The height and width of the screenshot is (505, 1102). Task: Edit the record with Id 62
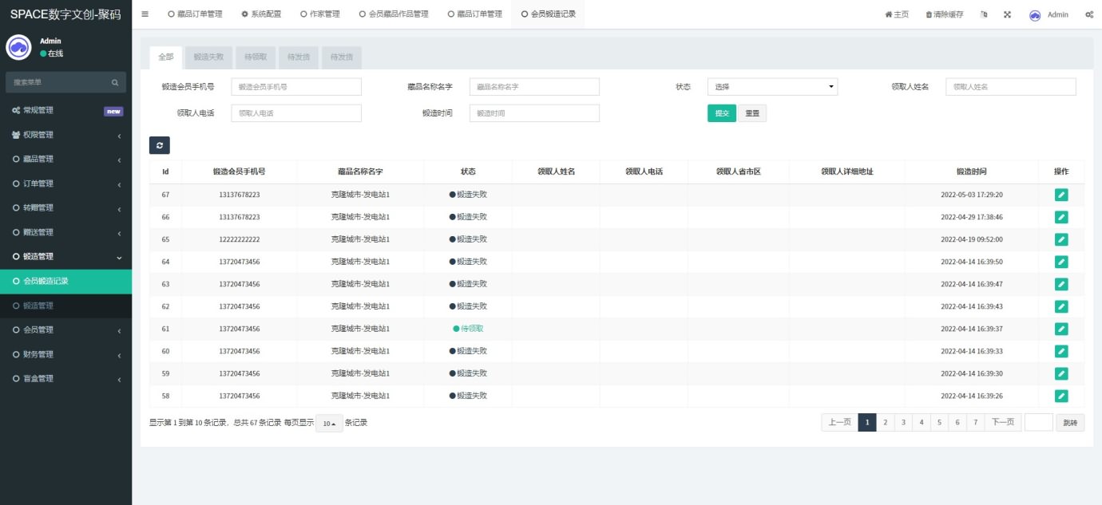click(1061, 306)
